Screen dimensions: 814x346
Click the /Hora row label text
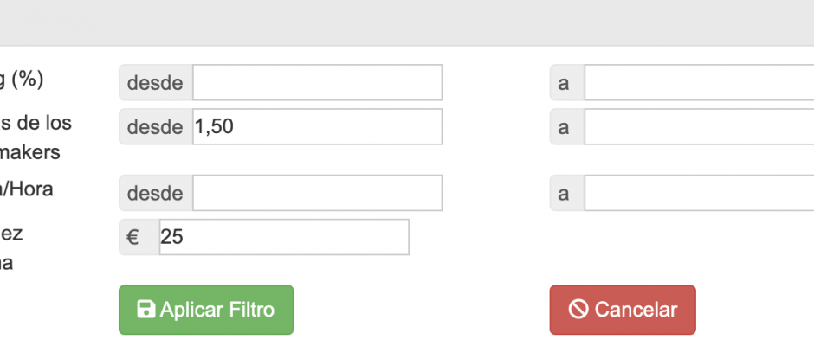coord(27,189)
